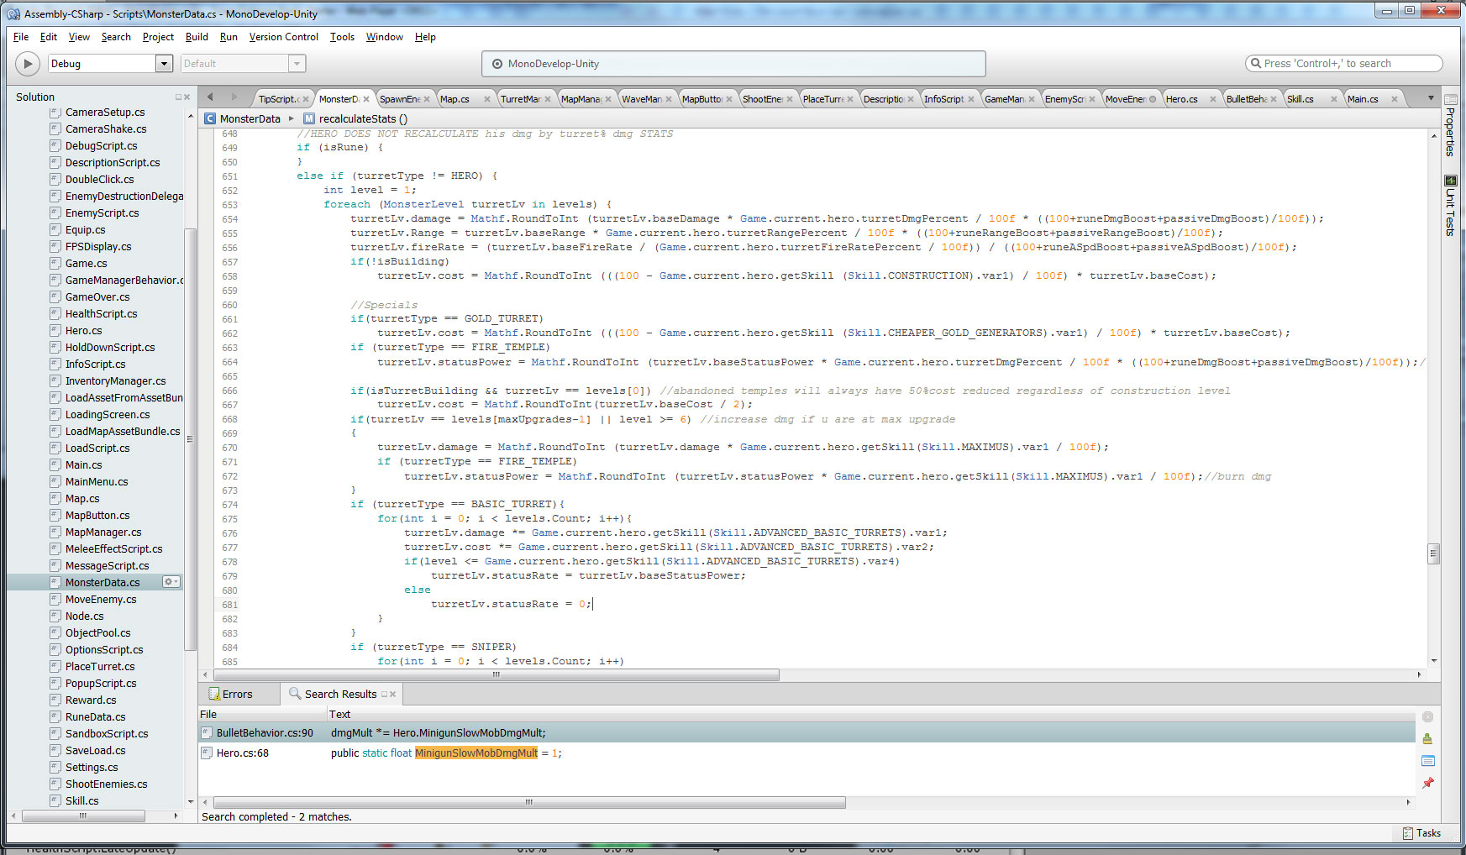Switch to the Errors pad
Viewport: 1466px width, 855px height.
[x=238, y=694]
